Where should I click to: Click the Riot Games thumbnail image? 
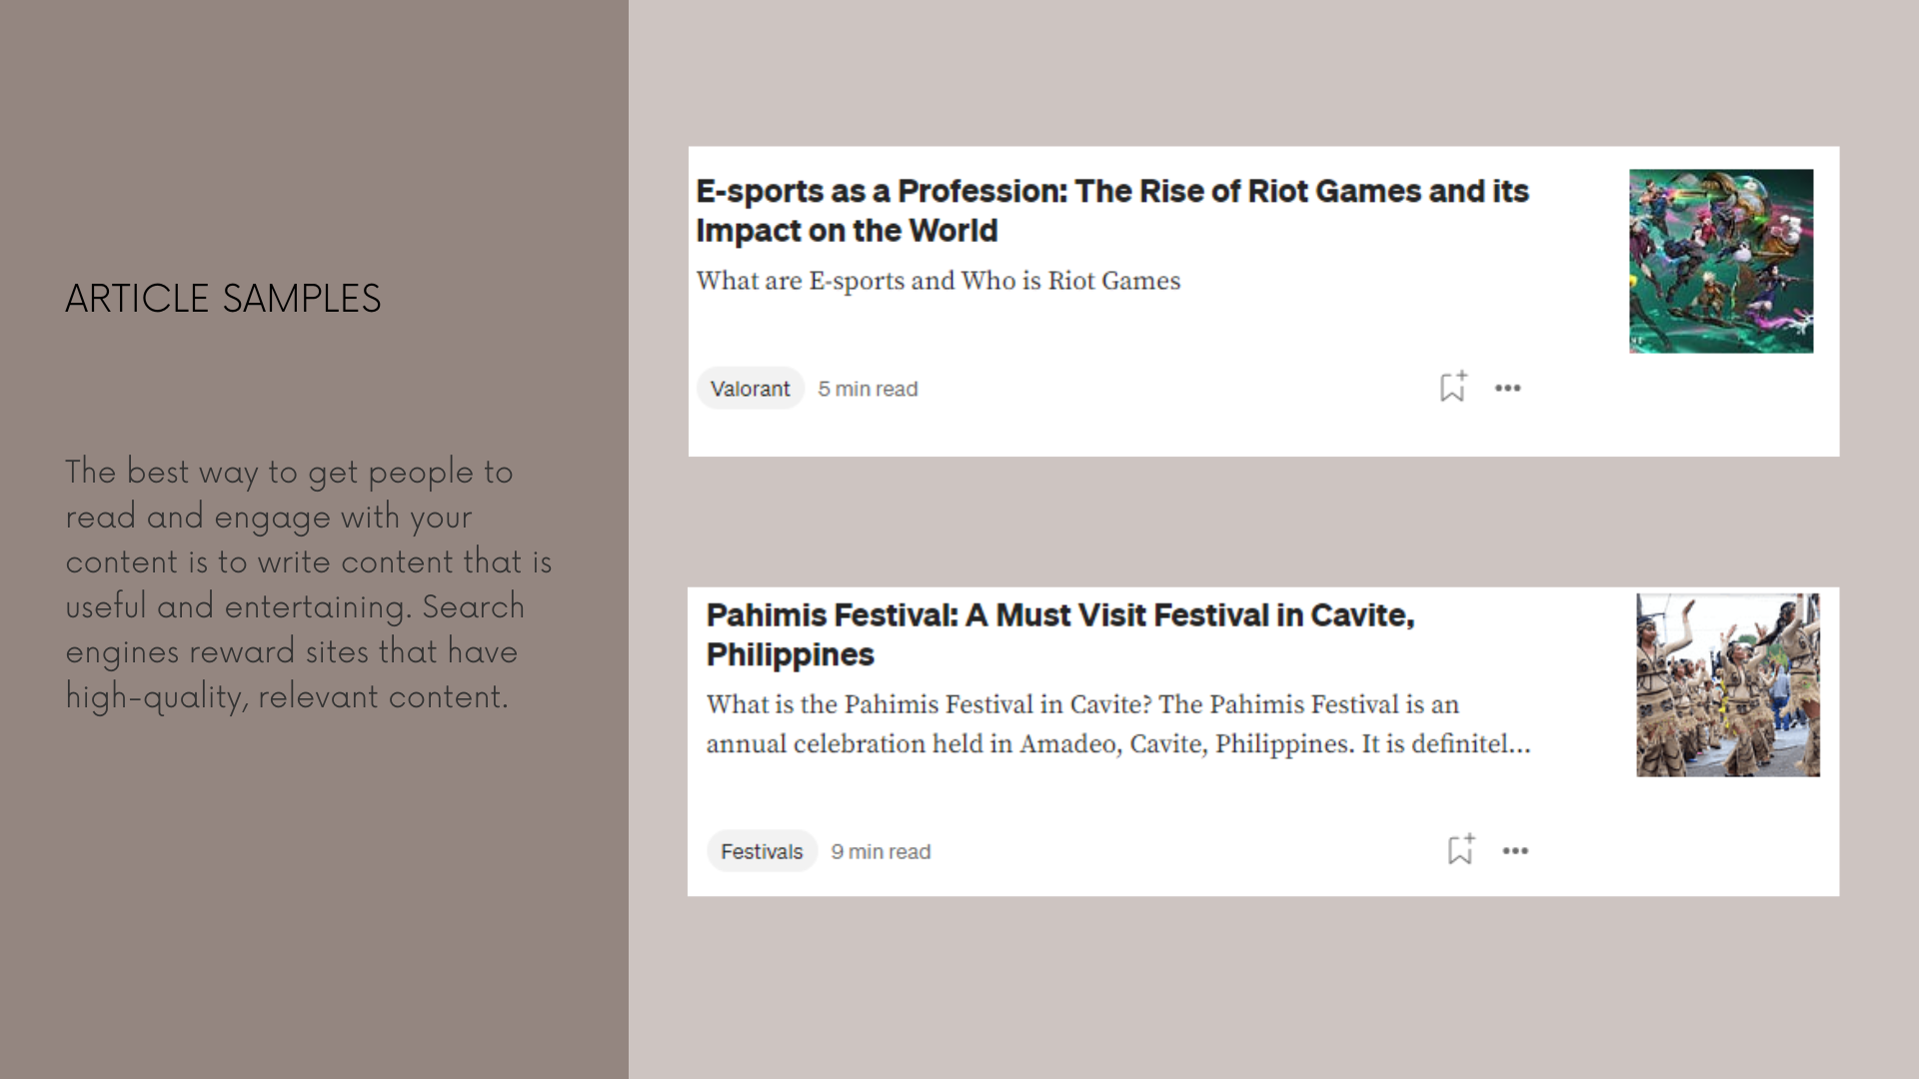[x=1720, y=261]
